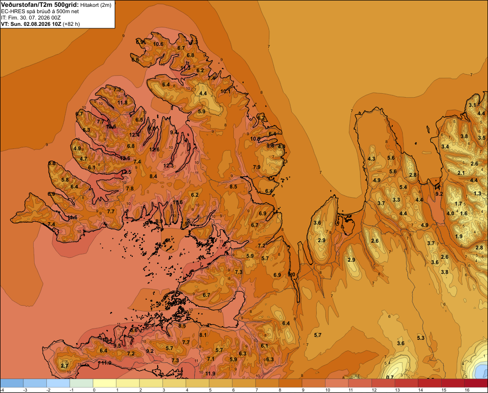The width and height of the screenshot is (488, 393).
Task: Select the legend swatch between 5 and 6
Action: pos(221,383)
